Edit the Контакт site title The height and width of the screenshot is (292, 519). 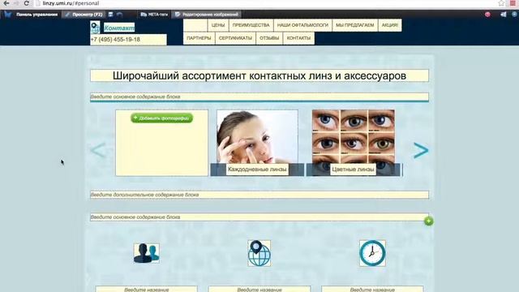[119, 28]
